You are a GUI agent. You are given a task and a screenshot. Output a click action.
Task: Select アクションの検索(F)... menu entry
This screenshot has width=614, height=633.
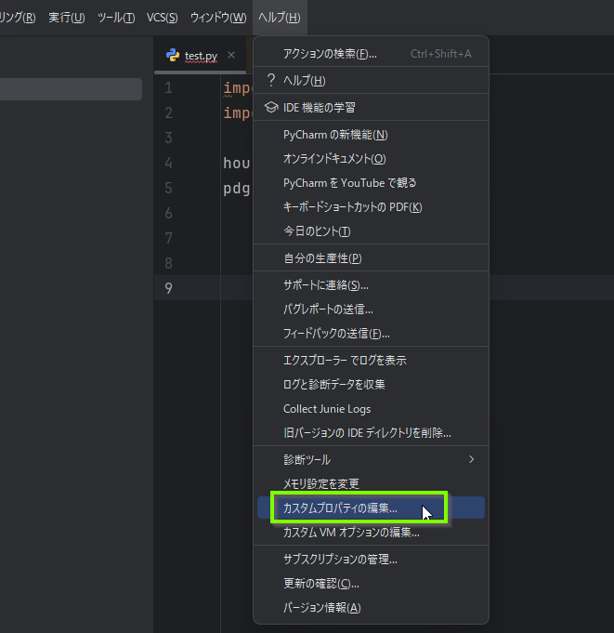(371, 54)
